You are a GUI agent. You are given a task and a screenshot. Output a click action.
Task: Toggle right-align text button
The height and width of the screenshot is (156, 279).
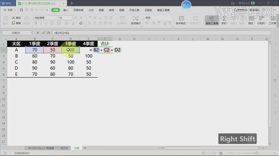click(x=100, y=23)
